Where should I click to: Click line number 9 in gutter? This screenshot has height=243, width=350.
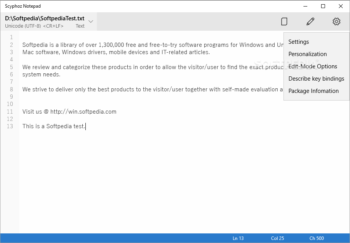tap(11, 97)
